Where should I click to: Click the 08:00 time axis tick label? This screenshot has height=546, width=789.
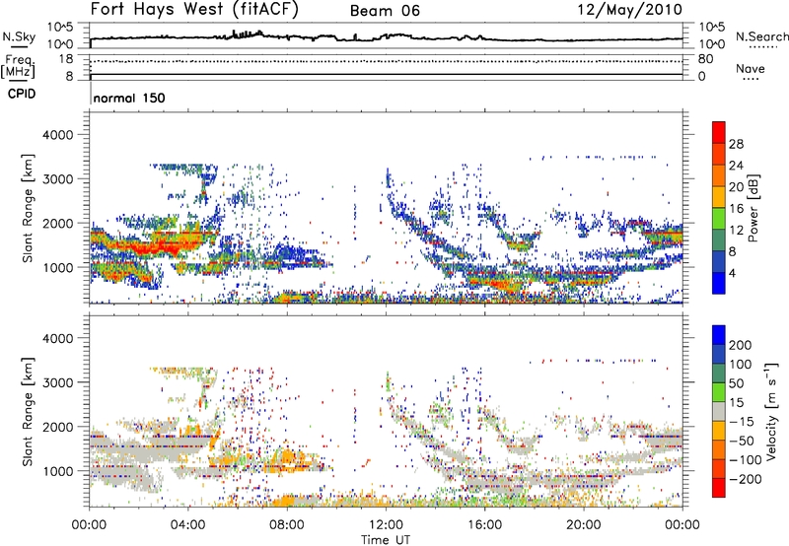287,525
